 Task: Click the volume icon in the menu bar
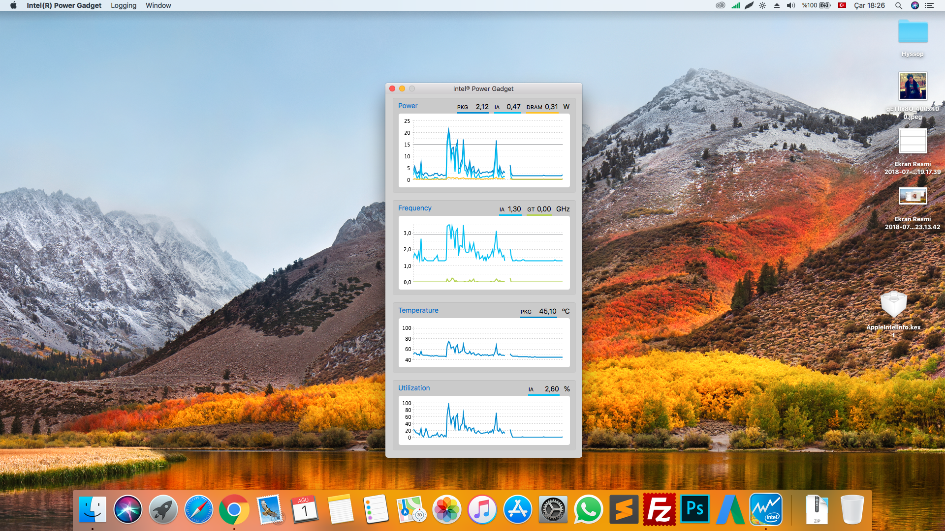(x=790, y=5)
